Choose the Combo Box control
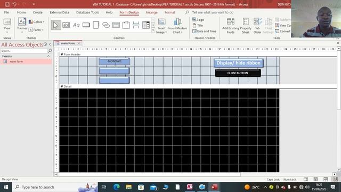The image size is (341, 192). pyautogui.click(x=146, y=25)
